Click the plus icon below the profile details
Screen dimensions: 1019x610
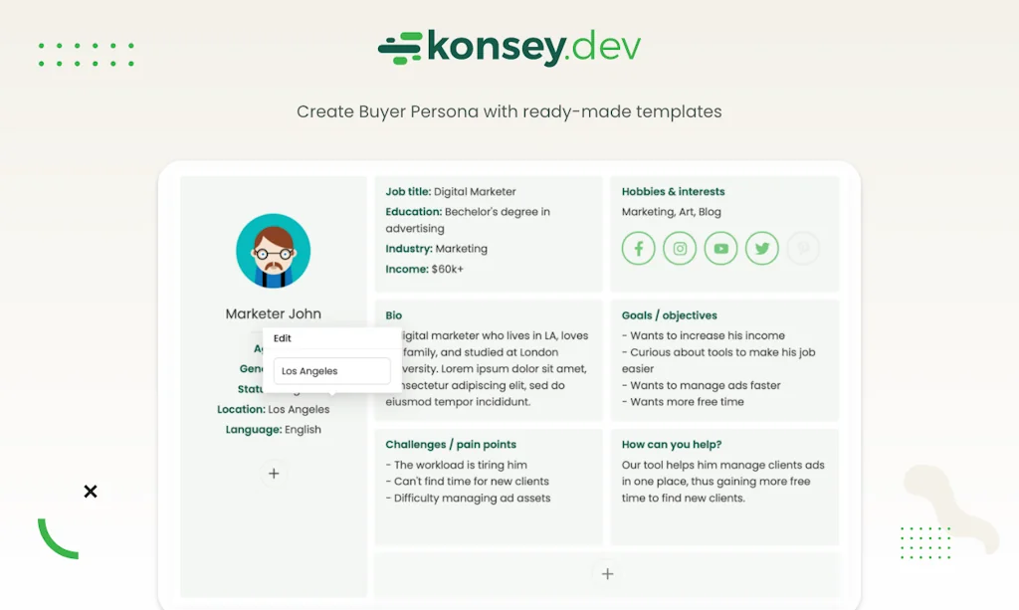tap(273, 473)
